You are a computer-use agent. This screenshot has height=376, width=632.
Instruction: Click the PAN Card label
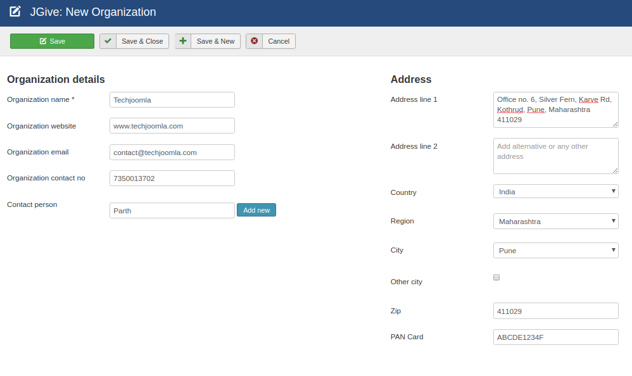407,337
